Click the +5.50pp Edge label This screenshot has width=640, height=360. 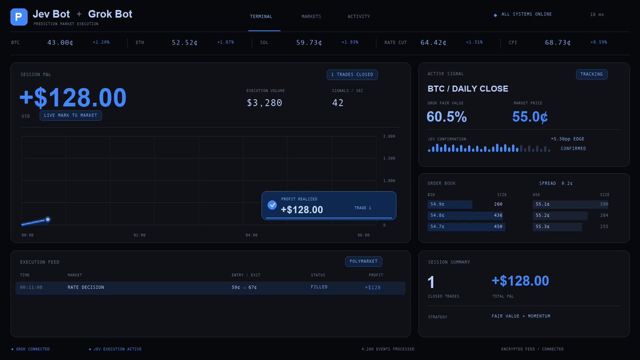coord(567,139)
